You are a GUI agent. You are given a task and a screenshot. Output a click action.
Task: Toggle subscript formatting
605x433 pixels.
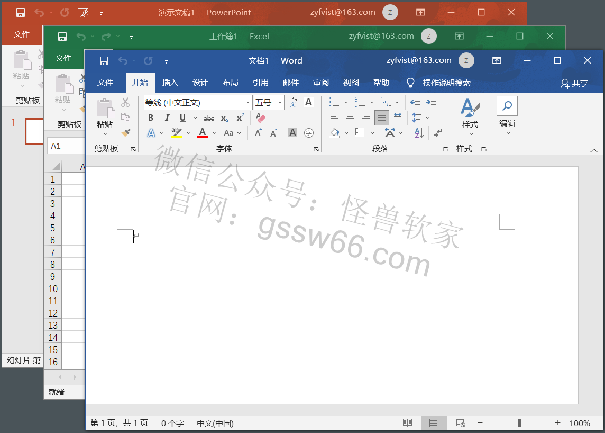click(x=225, y=118)
